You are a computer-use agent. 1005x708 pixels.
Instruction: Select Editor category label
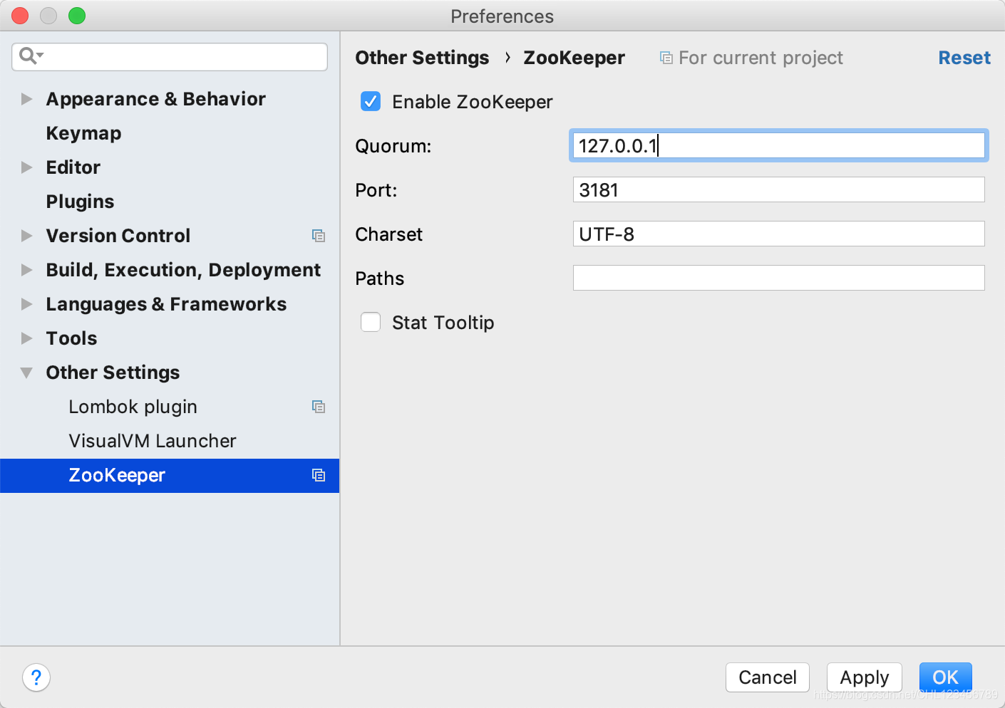click(x=73, y=167)
